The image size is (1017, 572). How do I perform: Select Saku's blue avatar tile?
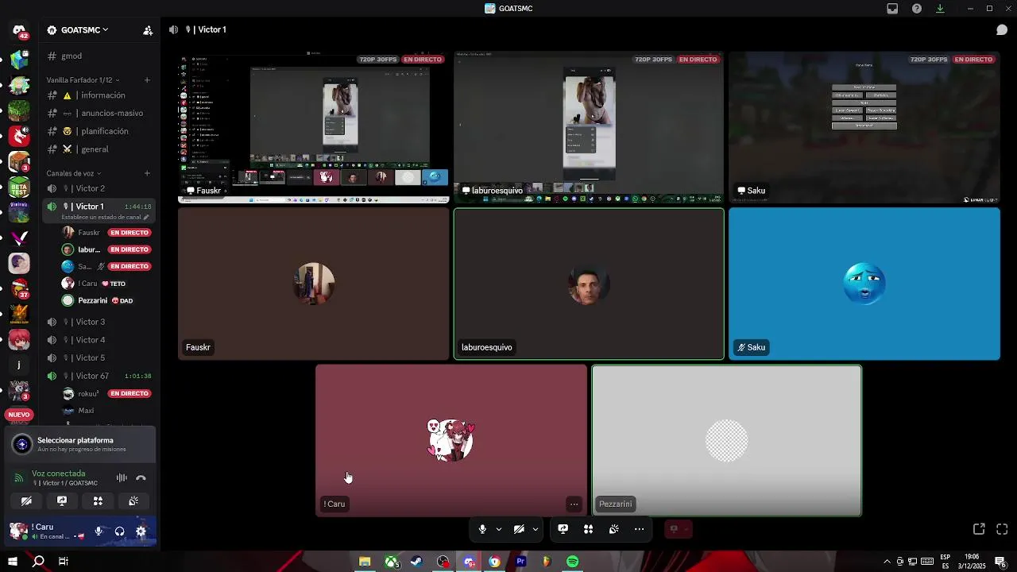[864, 284]
